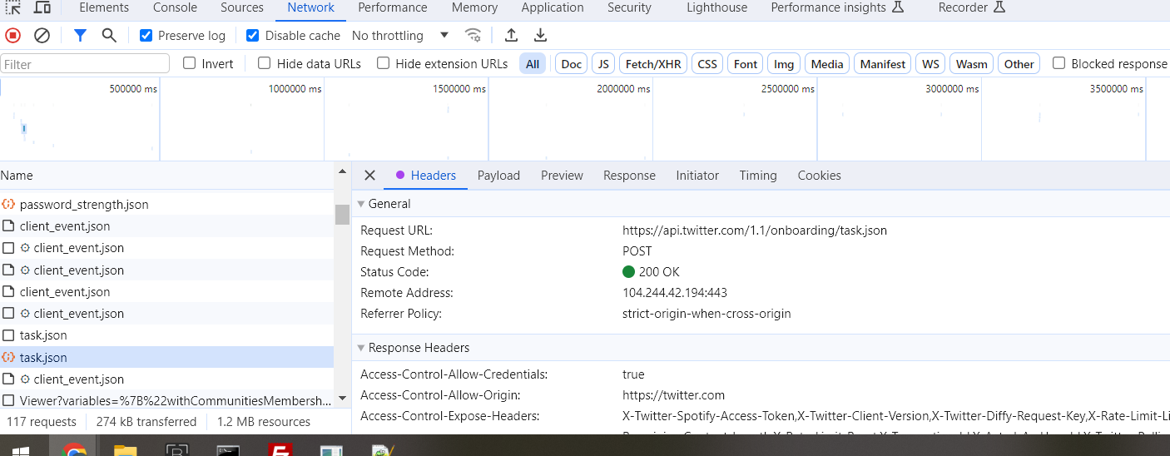Open File Explorer from the taskbar
Screen dimensions: 1170x456
126,451
